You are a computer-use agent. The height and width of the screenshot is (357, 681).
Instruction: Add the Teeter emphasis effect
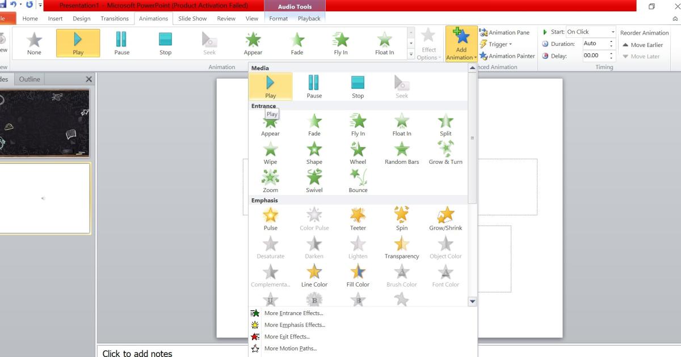pos(358,219)
